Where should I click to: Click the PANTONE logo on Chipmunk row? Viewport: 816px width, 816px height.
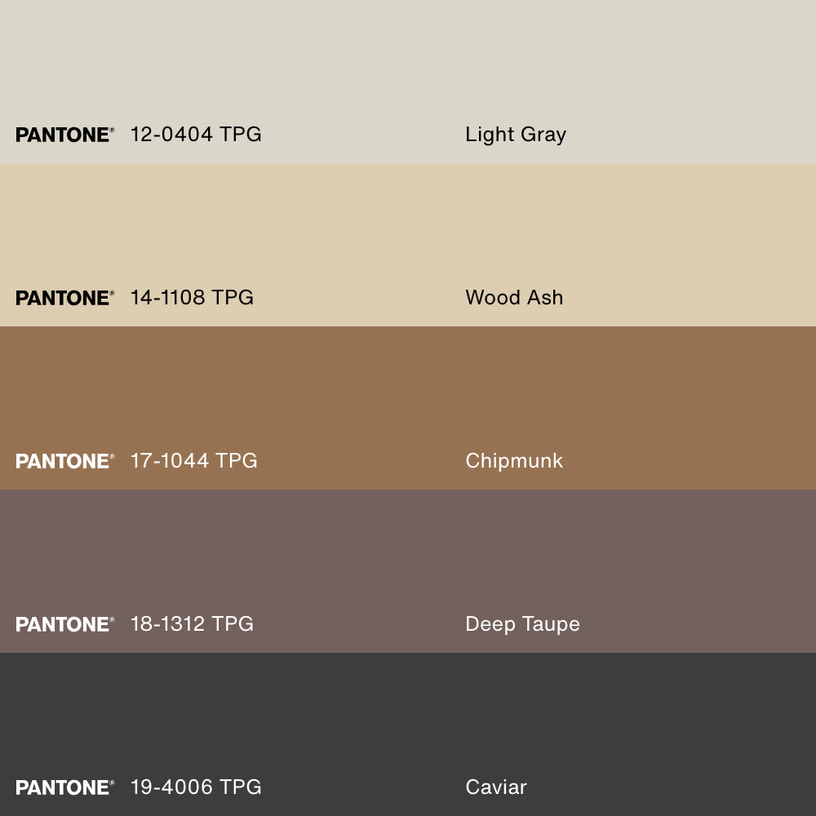pos(64,461)
